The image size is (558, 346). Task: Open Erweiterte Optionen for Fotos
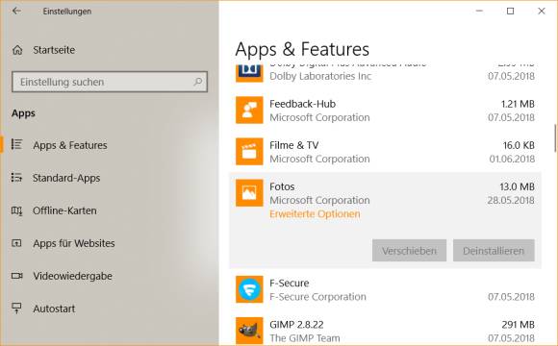(x=315, y=214)
